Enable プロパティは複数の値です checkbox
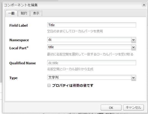Screen dimensions: 148x114 coord(49,85)
